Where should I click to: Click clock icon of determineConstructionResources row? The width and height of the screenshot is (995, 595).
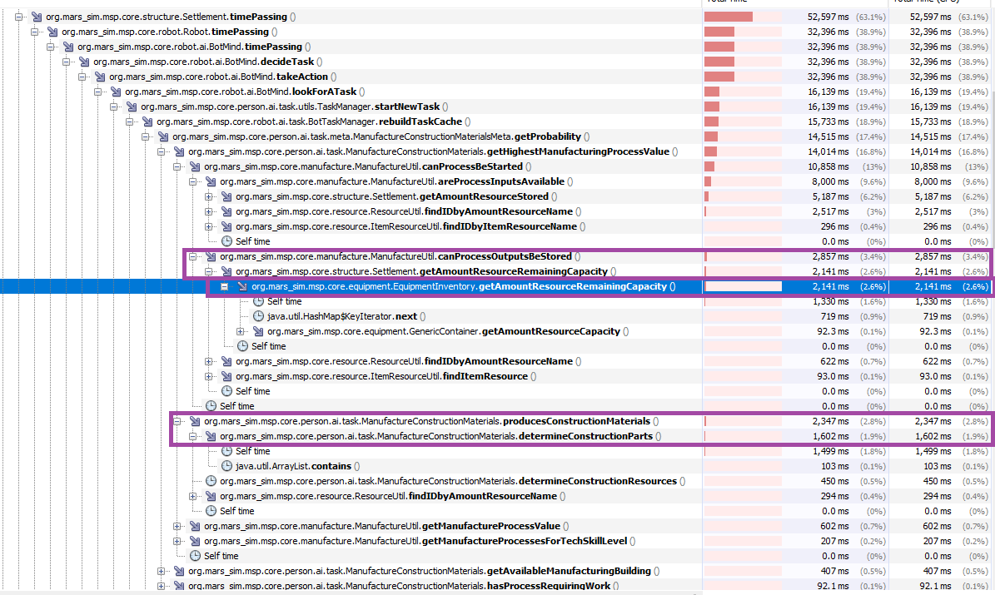point(211,481)
